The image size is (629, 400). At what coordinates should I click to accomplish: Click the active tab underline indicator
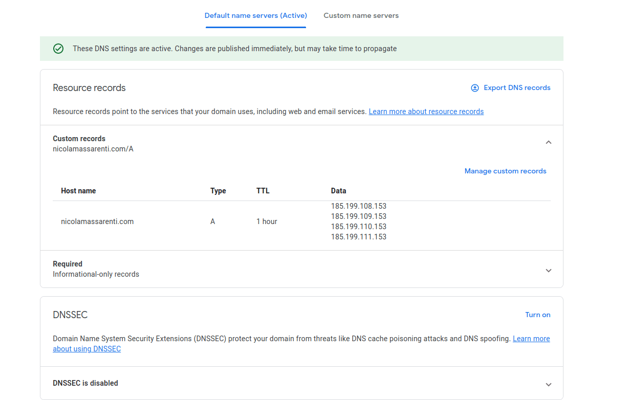[x=255, y=28]
